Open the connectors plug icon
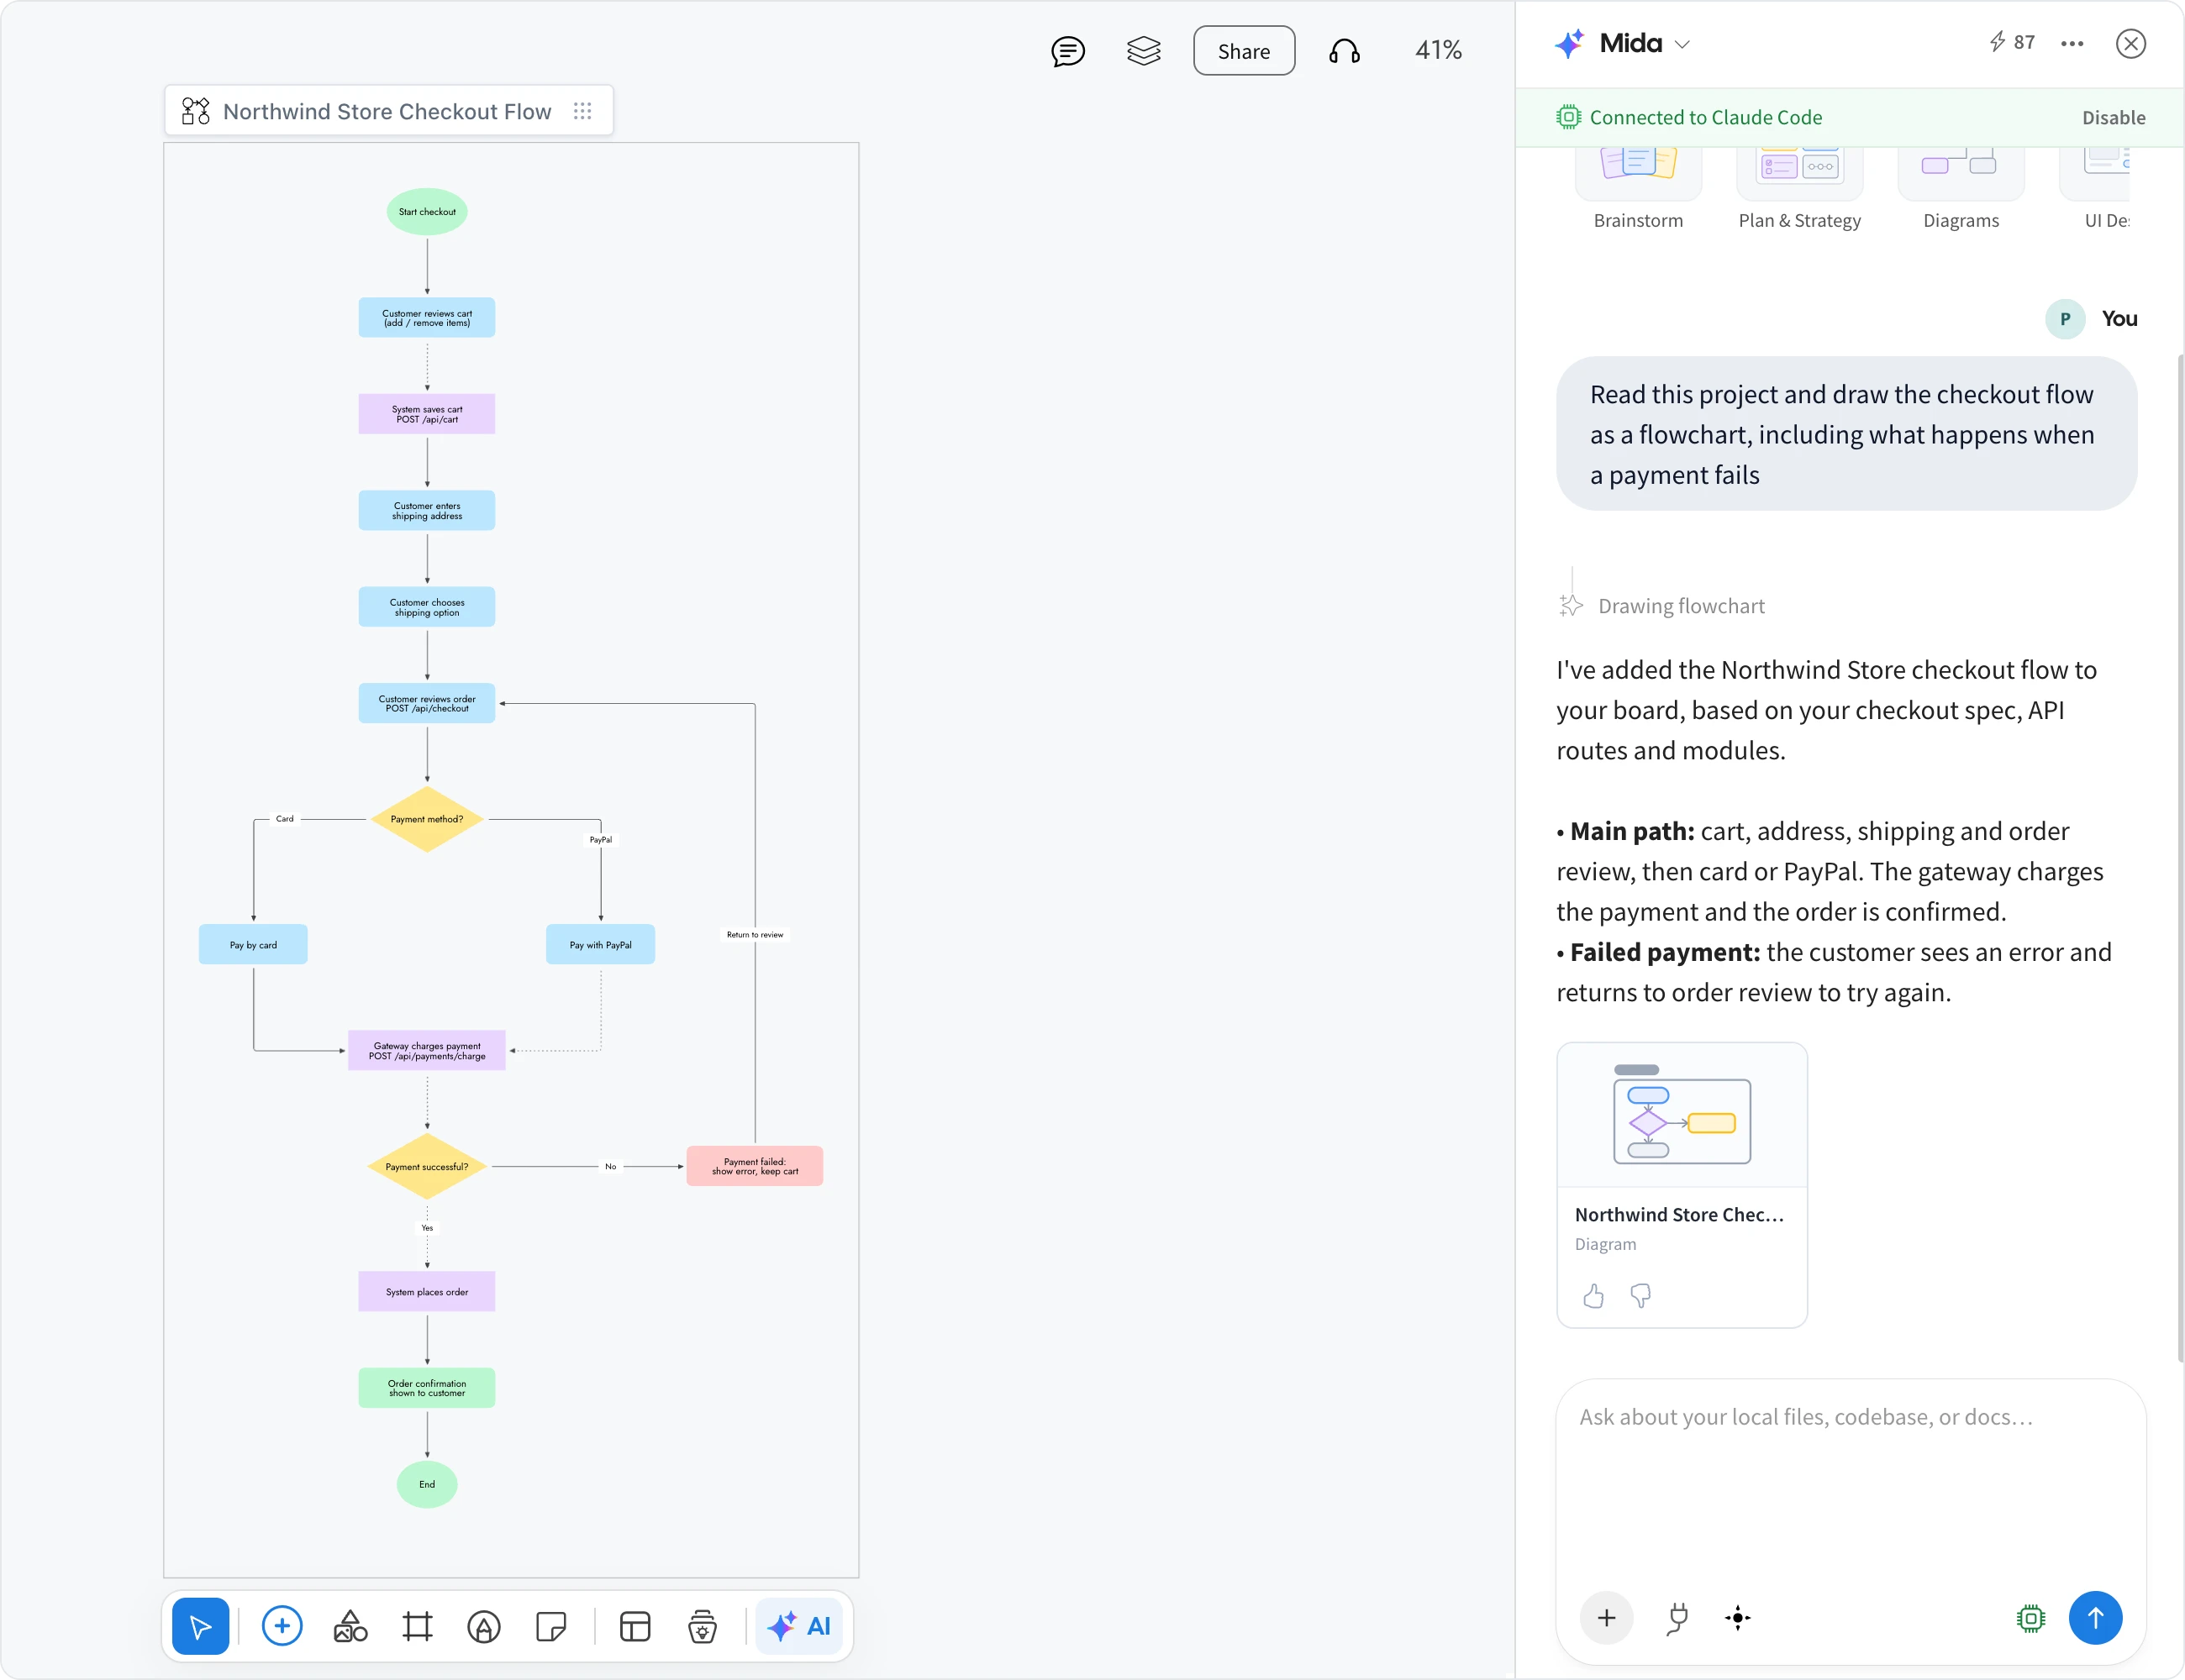Screen dimensions: 2185x1680 [x=1677, y=1618]
